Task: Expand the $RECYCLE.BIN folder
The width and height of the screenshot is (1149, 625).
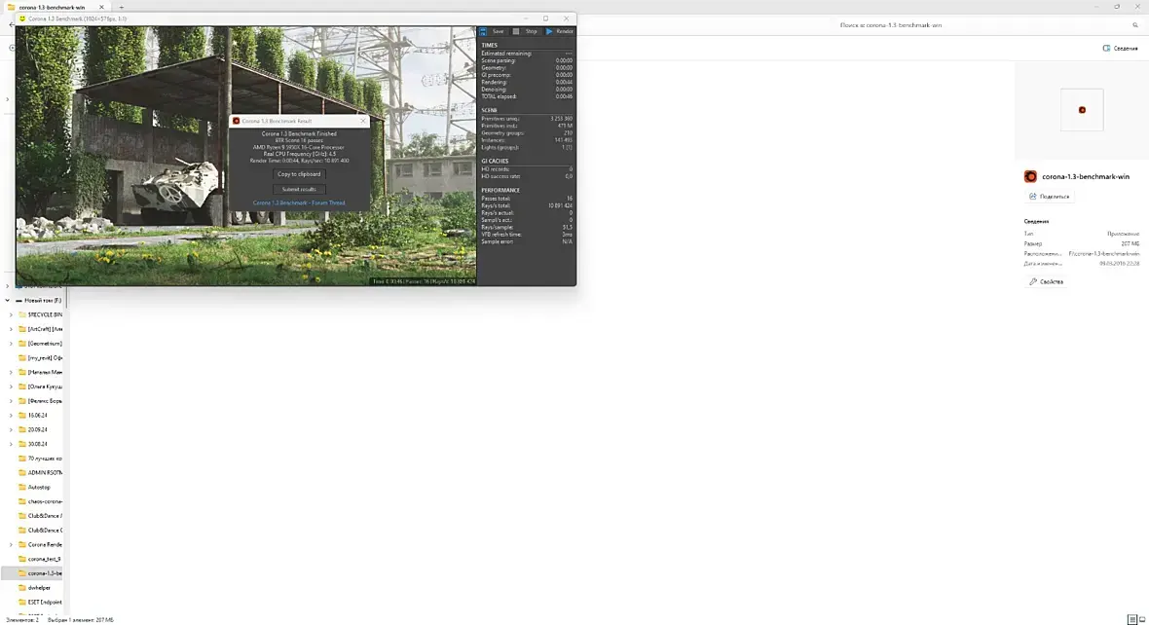Action: tap(11, 315)
